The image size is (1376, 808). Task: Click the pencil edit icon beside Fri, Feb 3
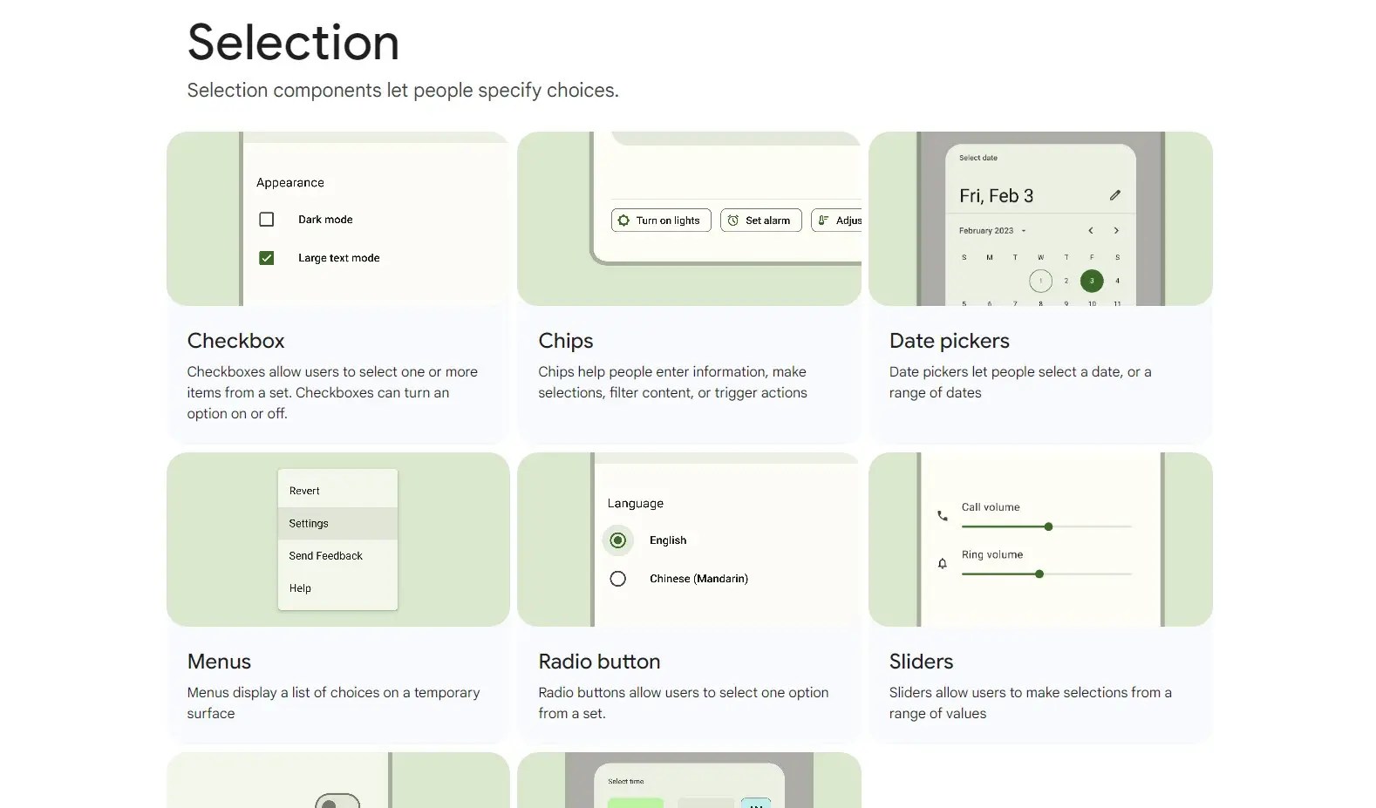click(1114, 195)
